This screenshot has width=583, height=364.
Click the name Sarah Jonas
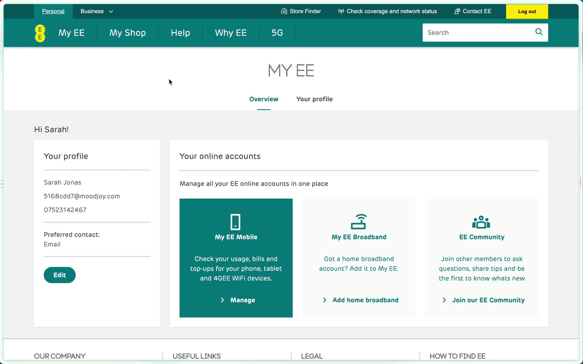point(62,182)
